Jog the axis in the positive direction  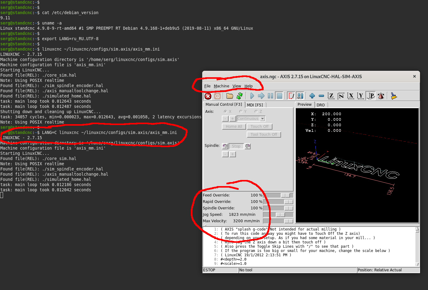[233, 119]
